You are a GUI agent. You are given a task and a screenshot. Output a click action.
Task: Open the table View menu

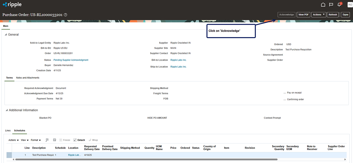tap(25, 140)
